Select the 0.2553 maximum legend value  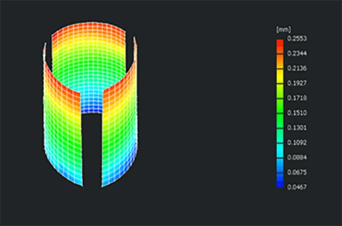pos(297,39)
